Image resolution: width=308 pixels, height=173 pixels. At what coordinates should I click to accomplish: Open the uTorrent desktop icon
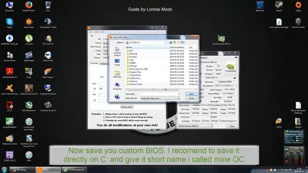(29, 39)
